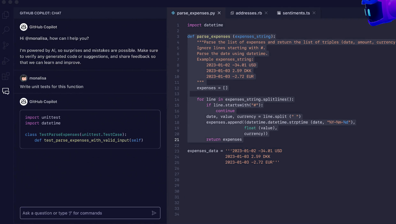Open the Copilot Chat icon in activity bar
Image resolution: width=396 pixels, height=224 pixels.
[6, 91]
